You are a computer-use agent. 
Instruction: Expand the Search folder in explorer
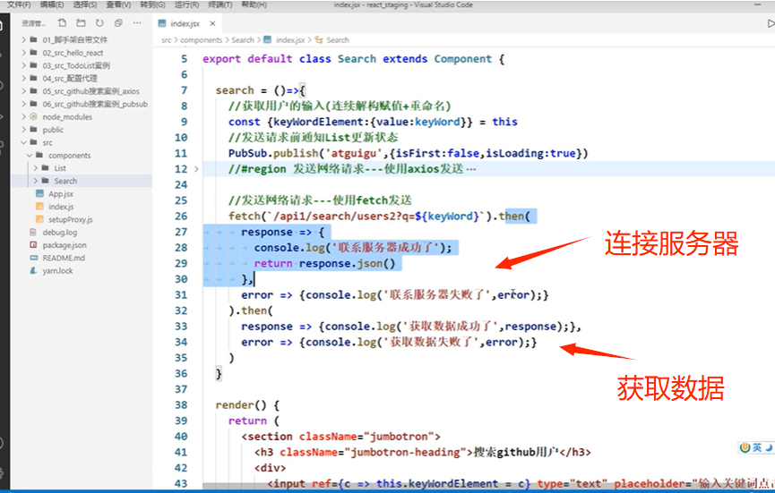(36, 181)
